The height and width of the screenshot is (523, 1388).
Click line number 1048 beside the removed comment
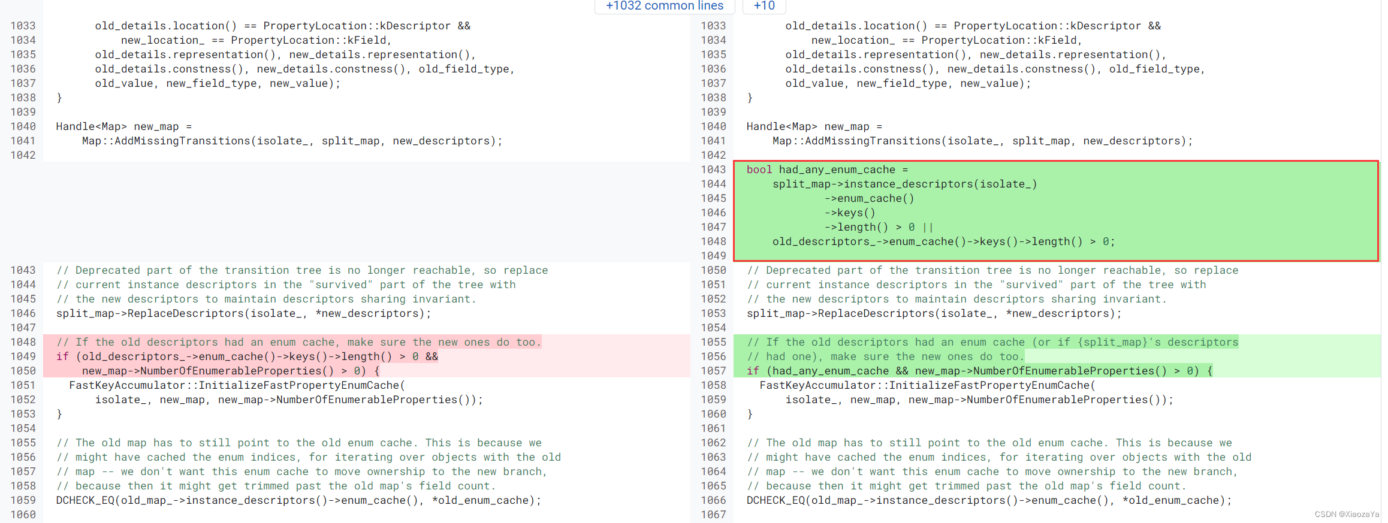coord(23,342)
